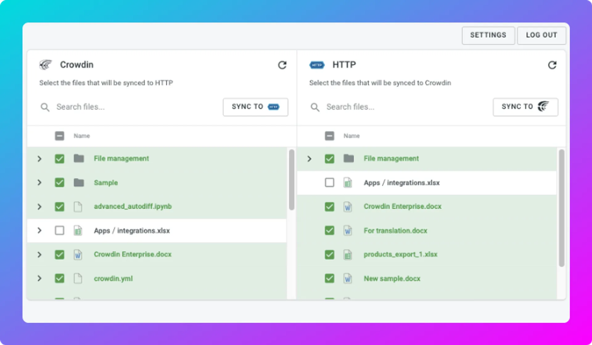Uncheck File management in Crowdin panel
Viewport: 592px width, 345px height.
coord(60,159)
